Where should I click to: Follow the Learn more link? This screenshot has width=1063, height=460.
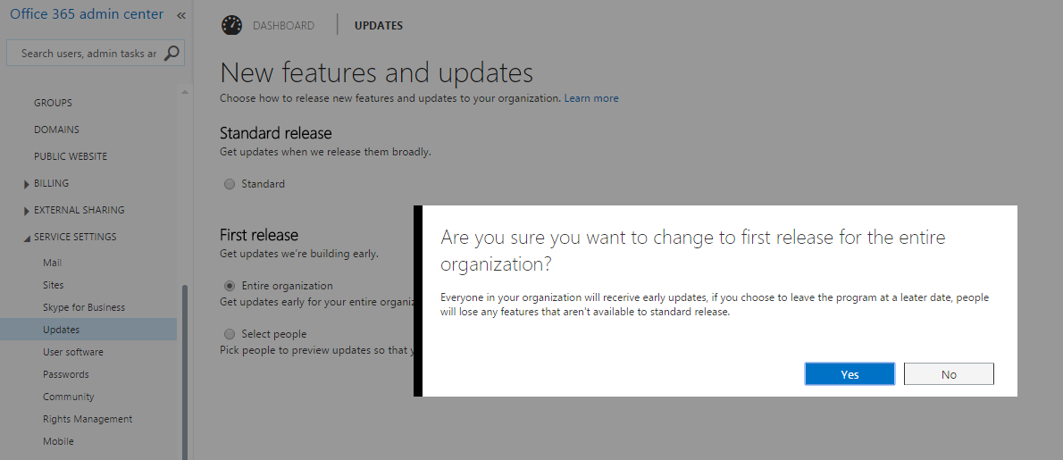coord(591,98)
